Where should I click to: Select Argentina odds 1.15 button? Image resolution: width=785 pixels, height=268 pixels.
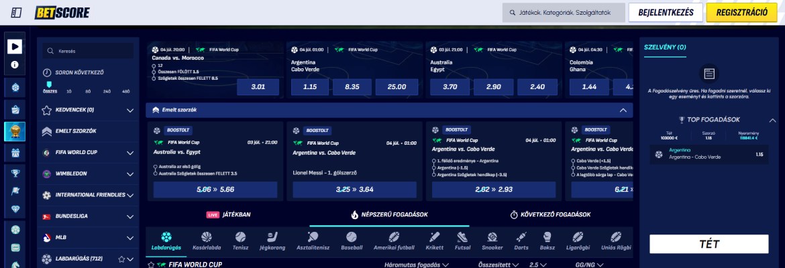(311, 87)
